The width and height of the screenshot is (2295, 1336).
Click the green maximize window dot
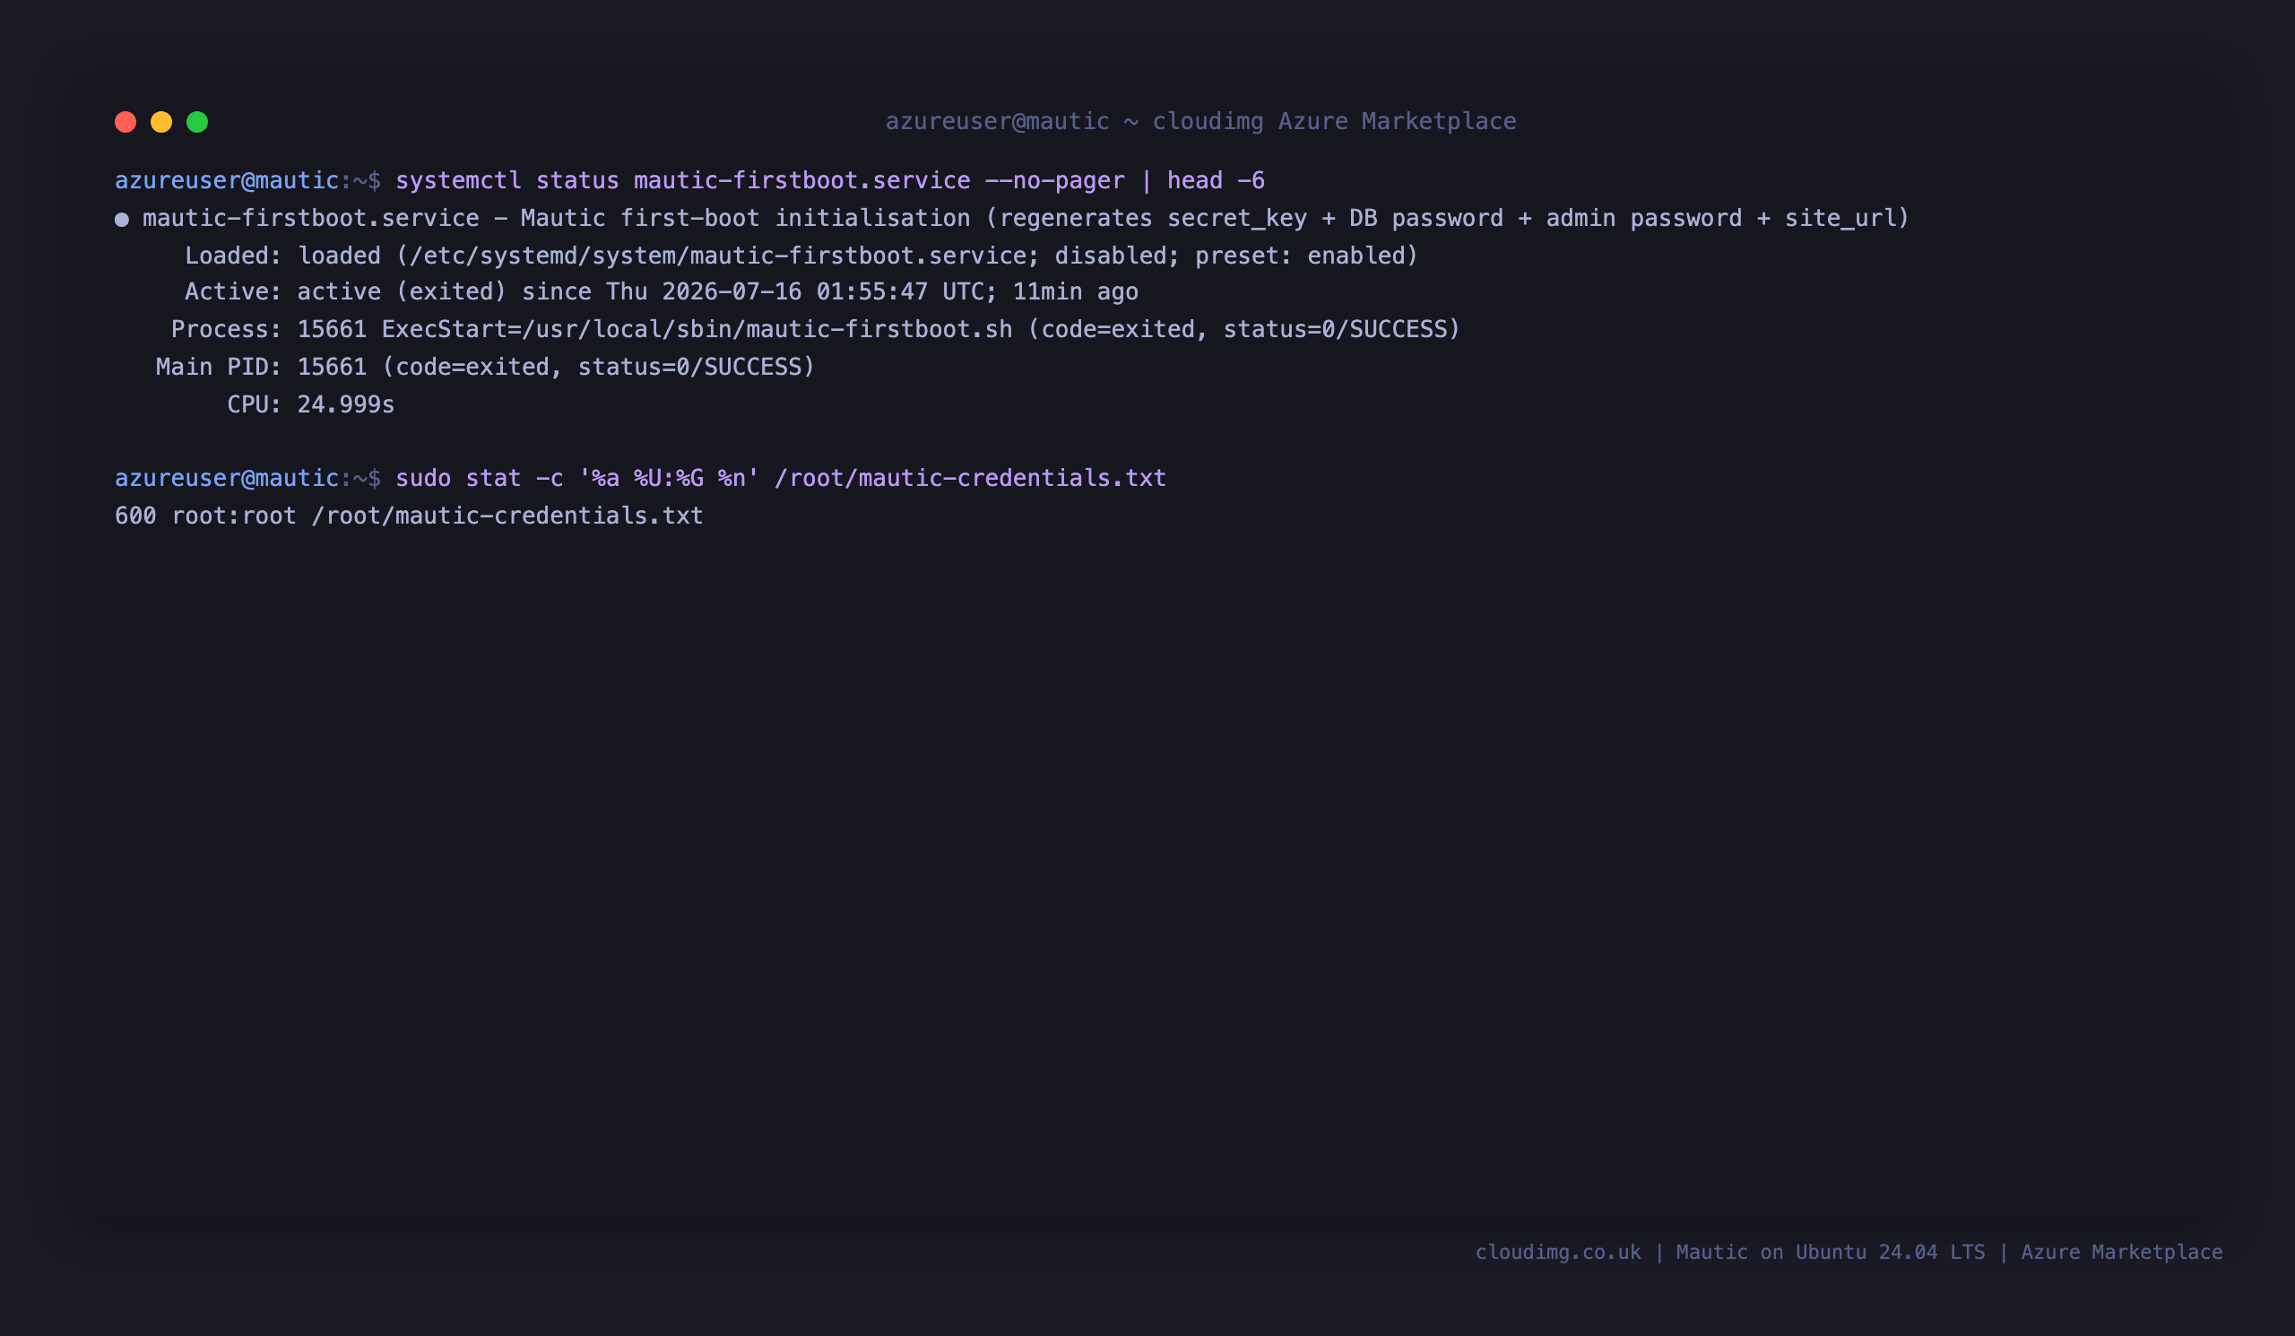click(196, 122)
